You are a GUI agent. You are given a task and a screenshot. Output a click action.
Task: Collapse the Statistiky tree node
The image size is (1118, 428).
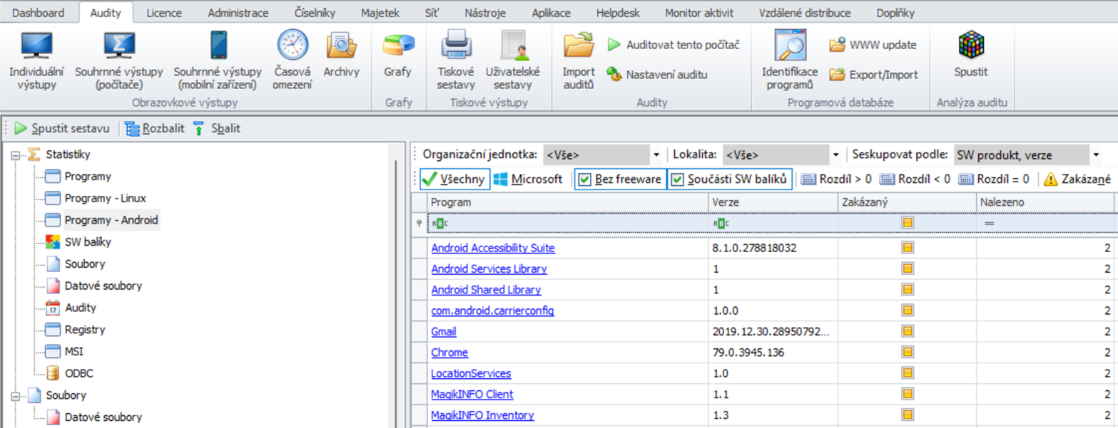[x=16, y=154]
